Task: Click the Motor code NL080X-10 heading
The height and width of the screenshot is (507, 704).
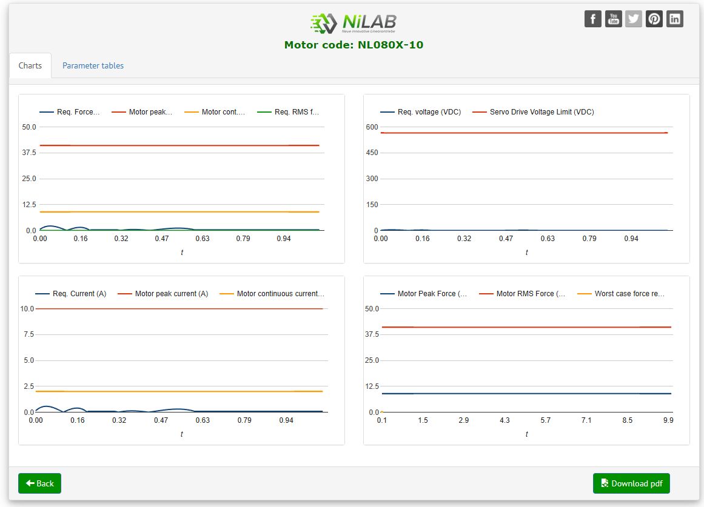Action: tap(354, 45)
